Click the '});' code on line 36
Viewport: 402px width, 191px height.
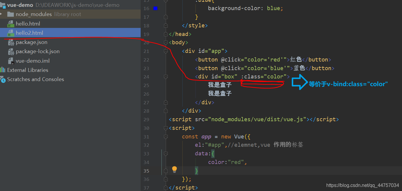[187, 179]
